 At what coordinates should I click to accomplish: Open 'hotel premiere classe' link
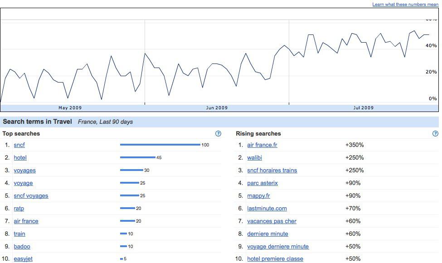coord(275,259)
